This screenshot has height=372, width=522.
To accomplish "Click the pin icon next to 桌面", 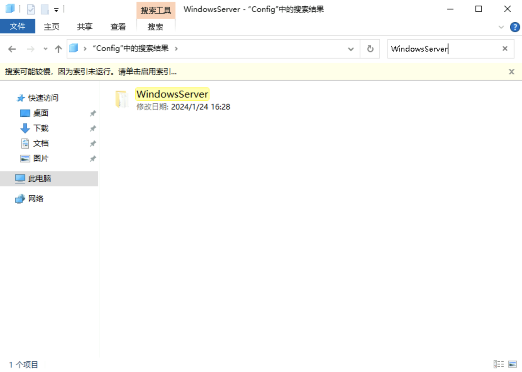I will pos(93,113).
